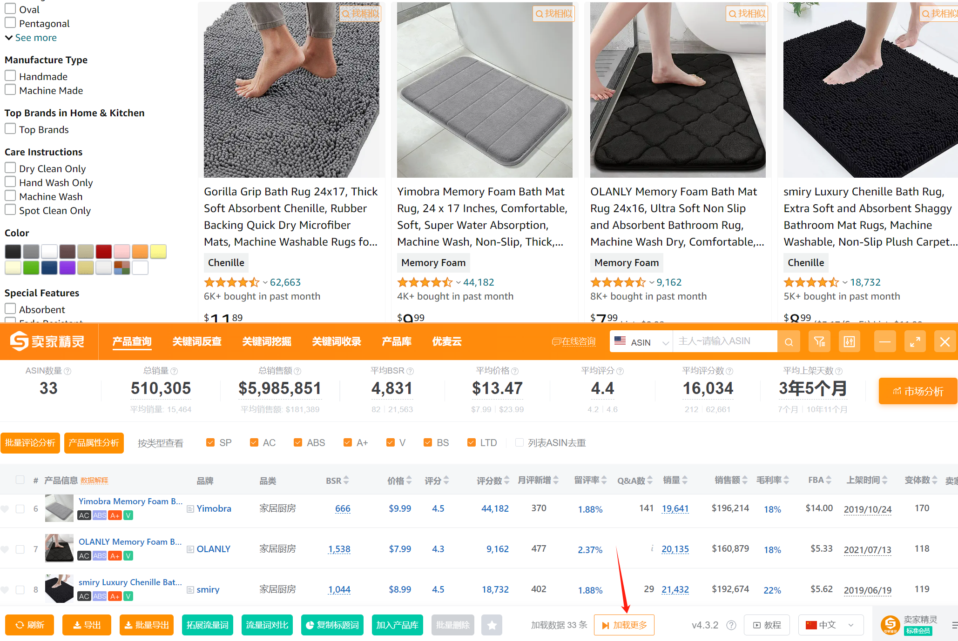Viewport: 958px width, 641px height.
Task: Select the red color swatch
Action: pyautogui.click(x=104, y=252)
